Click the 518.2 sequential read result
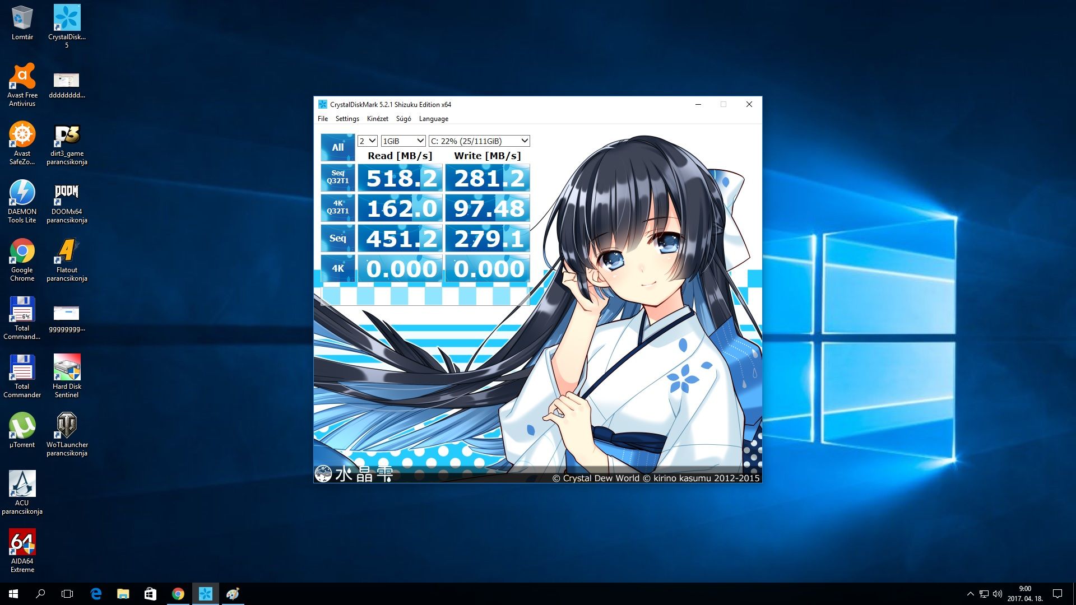 [400, 178]
